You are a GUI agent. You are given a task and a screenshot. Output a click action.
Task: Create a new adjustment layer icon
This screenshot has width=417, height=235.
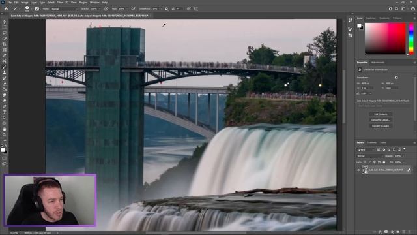392,232
